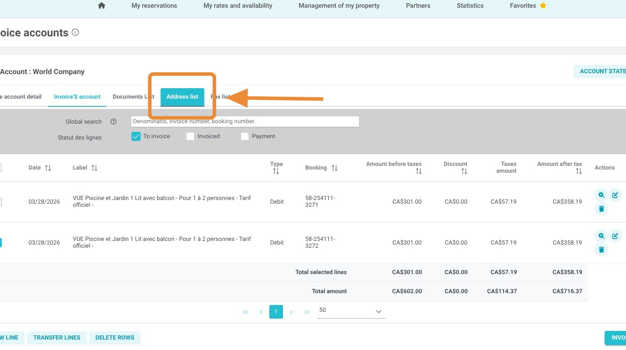Image resolution: width=626 pixels, height=350 pixels.
Task: Check the Payment status filter
Action: pyautogui.click(x=245, y=136)
